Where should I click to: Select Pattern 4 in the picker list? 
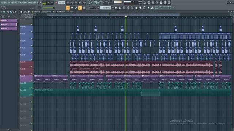[9, 24]
